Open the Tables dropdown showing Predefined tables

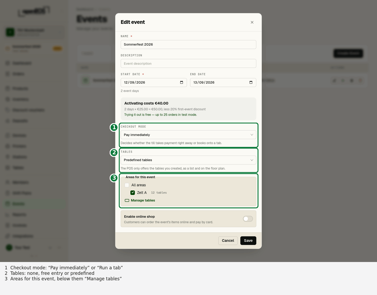[188, 160]
